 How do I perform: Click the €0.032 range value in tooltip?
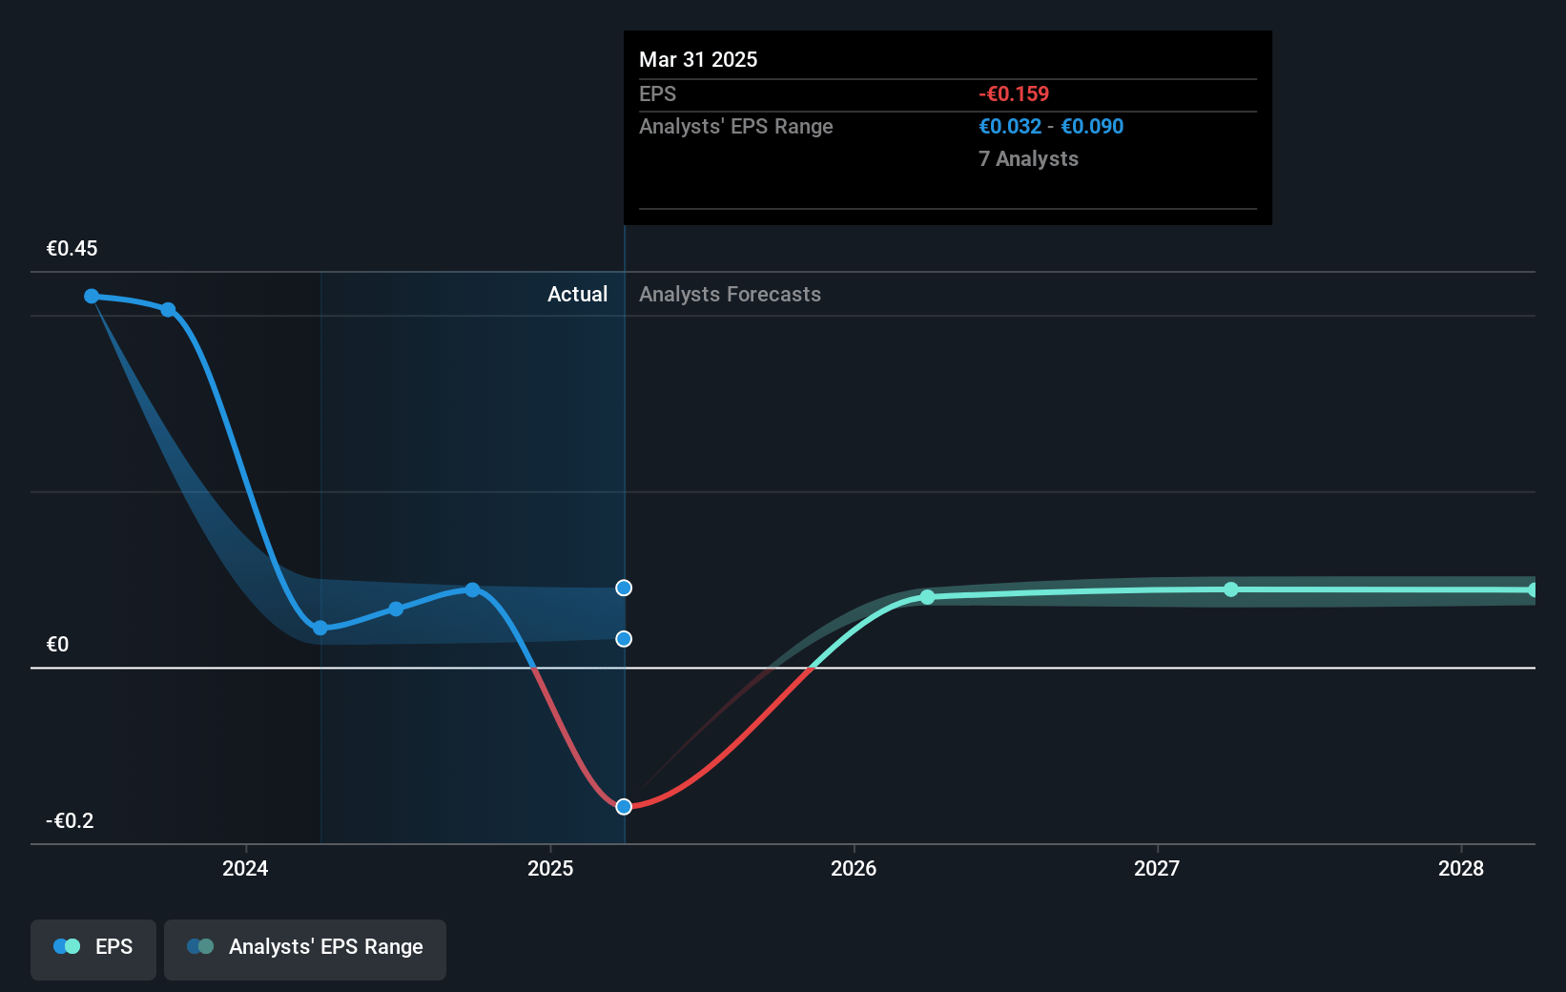[x=1010, y=127]
